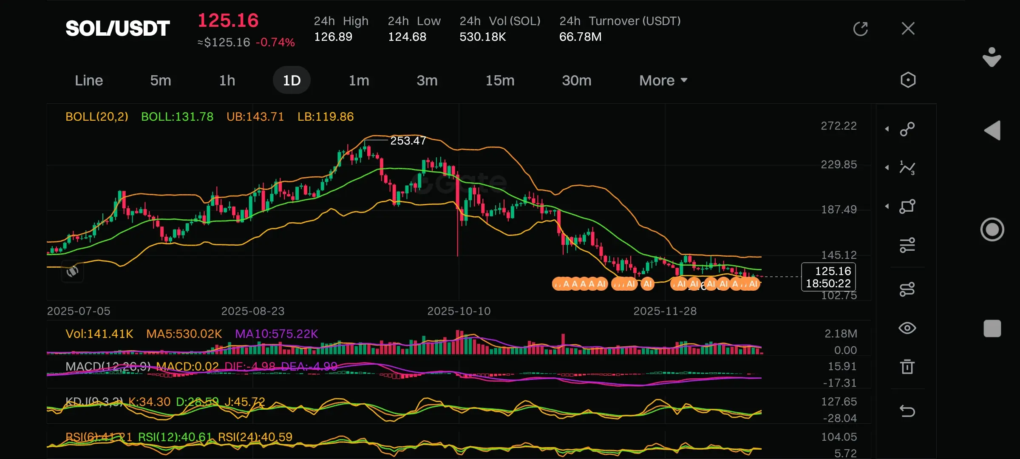Select the Line chart type
Image resolution: width=1020 pixels, height=459 pixels.
[x=89, y=80]
